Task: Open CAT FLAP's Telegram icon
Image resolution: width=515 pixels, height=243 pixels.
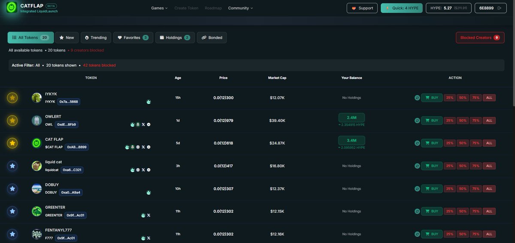Action: click(148, 147)
